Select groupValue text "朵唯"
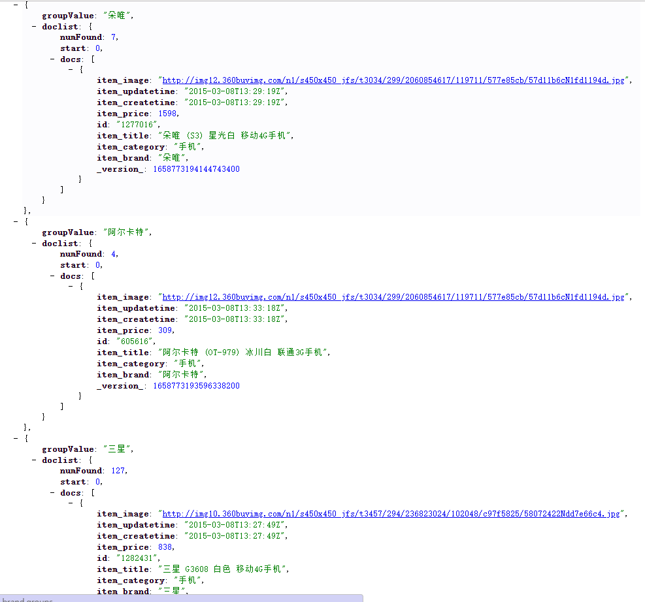The height and width of the screenshot is (602, 645). pos(117,15)
